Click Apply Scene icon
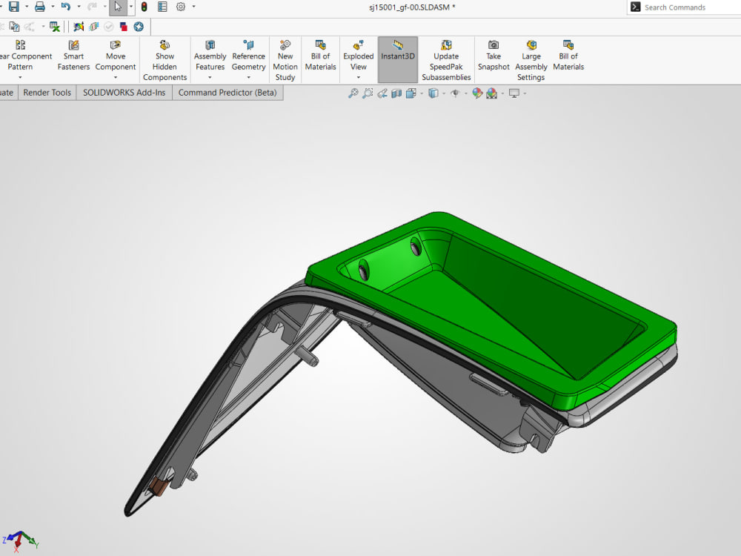Screen dimensions: 741x556 [x=492, y=93]
